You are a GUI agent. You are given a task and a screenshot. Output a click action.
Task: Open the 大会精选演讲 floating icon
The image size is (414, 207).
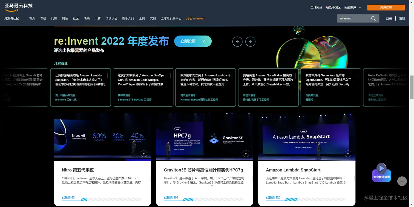point(381,173)
